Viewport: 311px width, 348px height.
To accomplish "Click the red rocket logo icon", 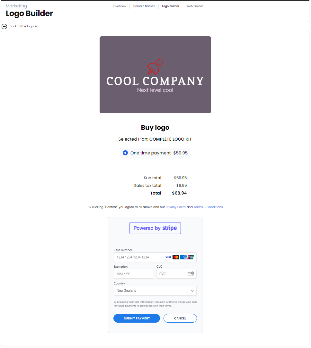I will pos(155,66).
